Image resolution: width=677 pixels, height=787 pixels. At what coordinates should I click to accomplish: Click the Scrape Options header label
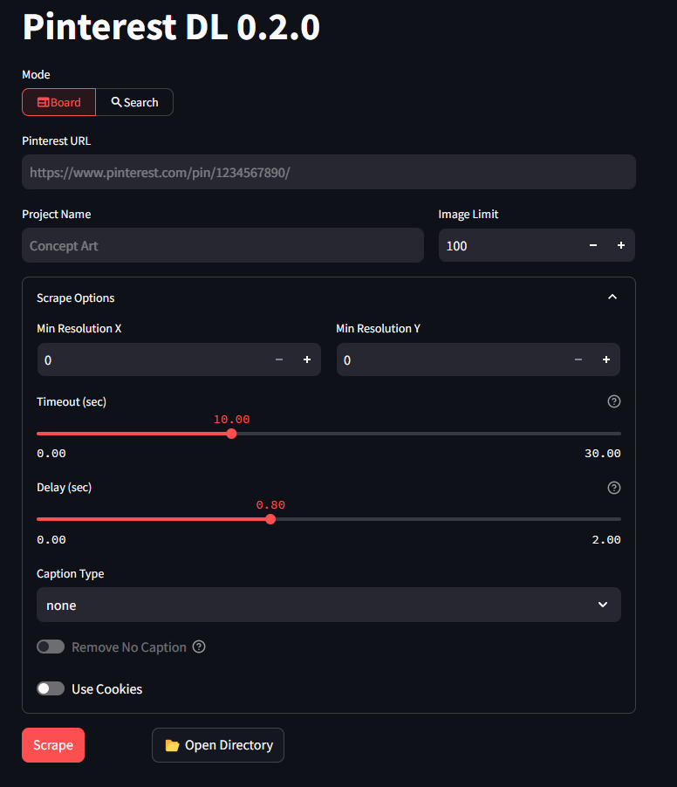(75, 298)
